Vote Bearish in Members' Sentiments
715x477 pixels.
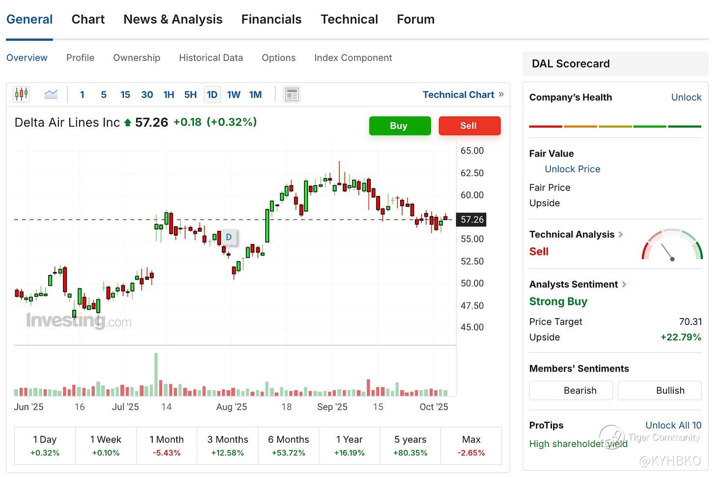pyautogui.click(x=571, y=391)
